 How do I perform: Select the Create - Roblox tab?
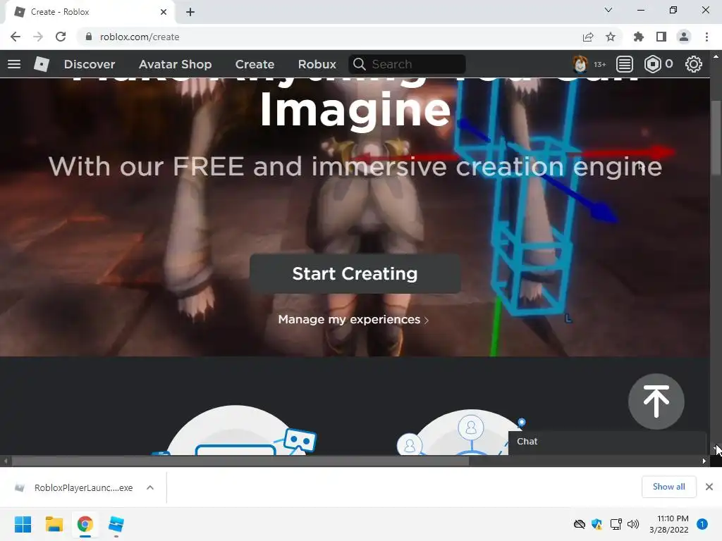(90, 12)
